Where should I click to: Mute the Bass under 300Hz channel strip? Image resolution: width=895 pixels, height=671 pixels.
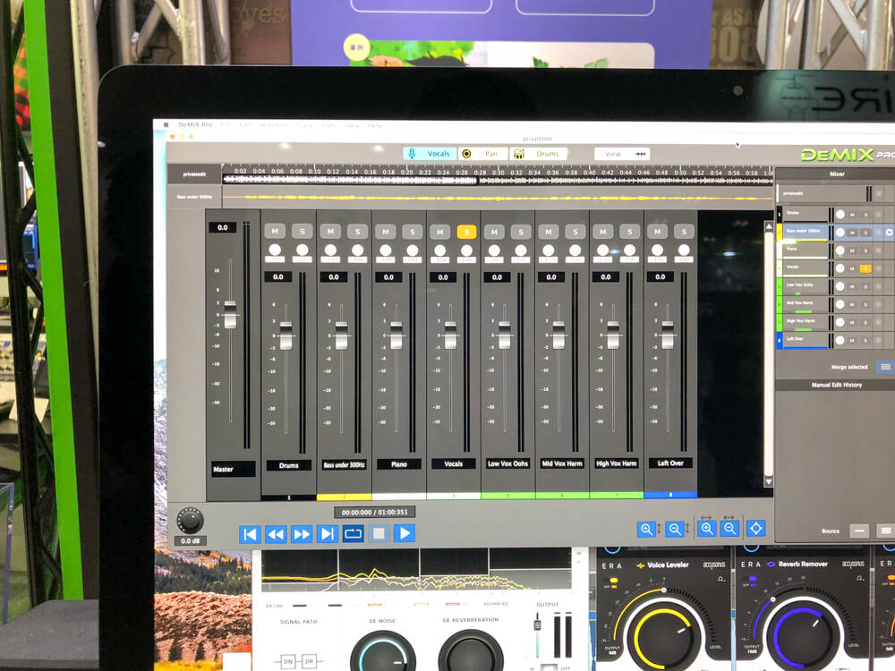pyautogui.click(x=330, y=231)
